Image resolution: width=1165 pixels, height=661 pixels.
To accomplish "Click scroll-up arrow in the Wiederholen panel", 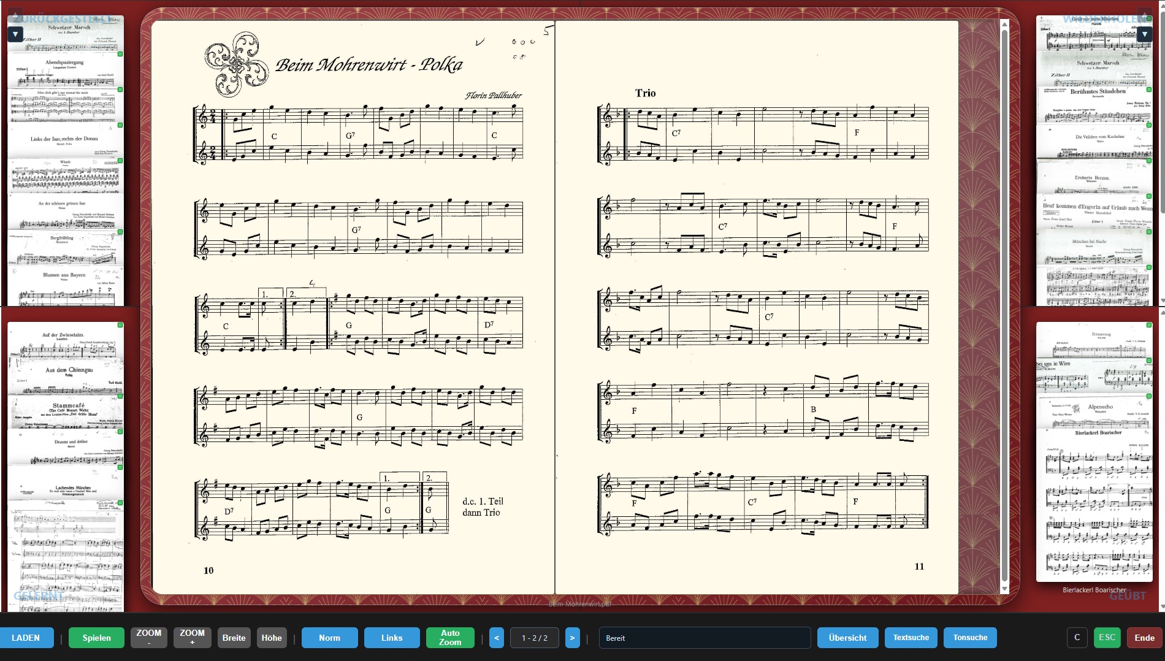I will pos(1144,15).
